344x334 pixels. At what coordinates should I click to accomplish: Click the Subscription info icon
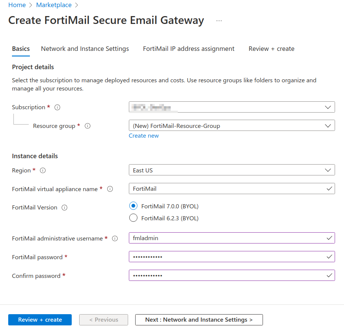57,107
